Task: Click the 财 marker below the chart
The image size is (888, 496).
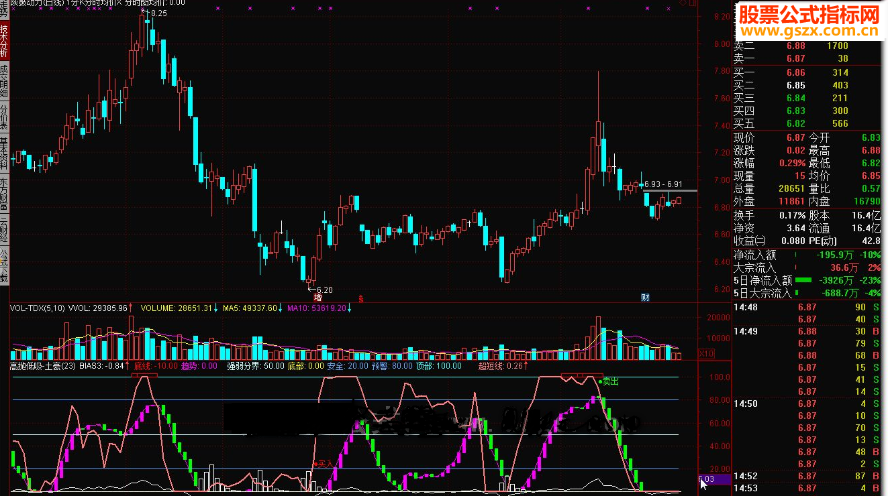Action: pos(646,297)
